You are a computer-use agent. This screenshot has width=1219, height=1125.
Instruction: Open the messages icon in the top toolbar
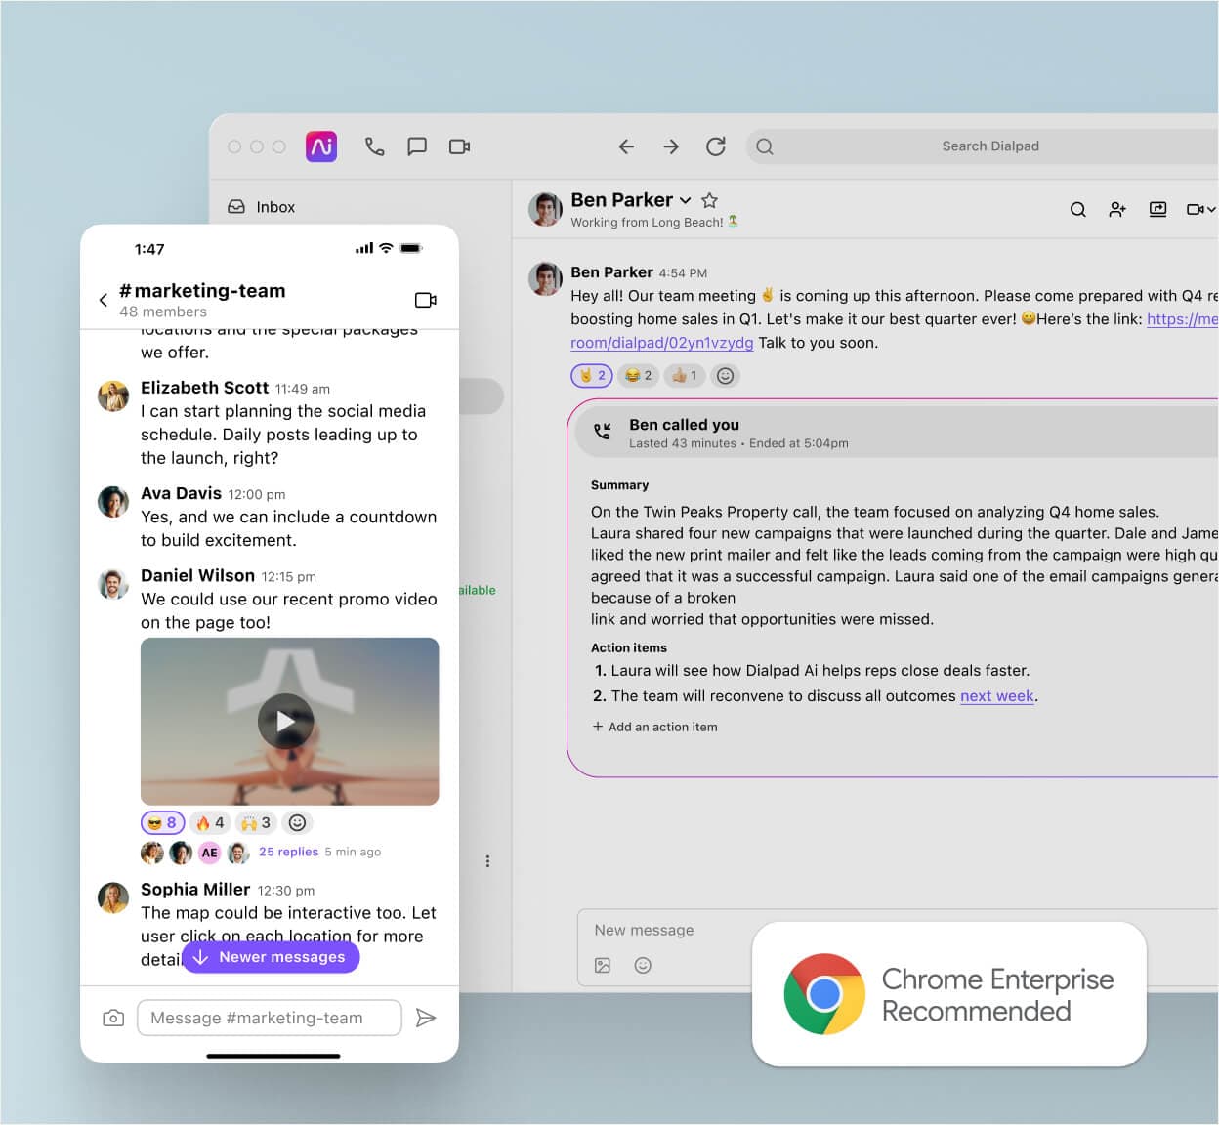point(417,146)
